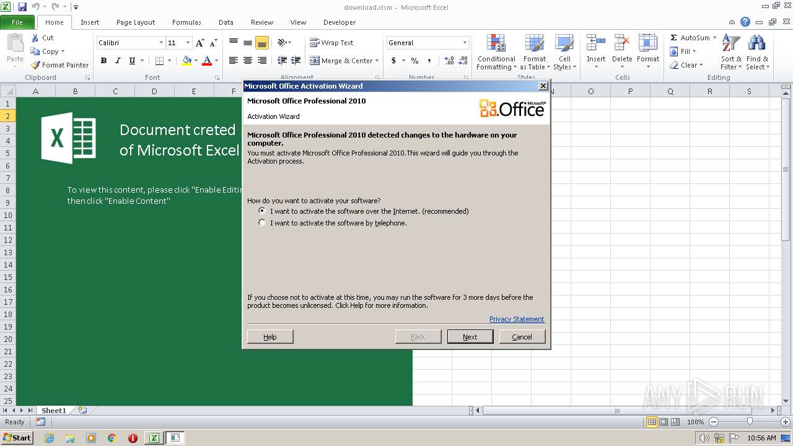Screen dimensions: 793x446
Task: Open the Privacy Statement link
Action: 517,319
